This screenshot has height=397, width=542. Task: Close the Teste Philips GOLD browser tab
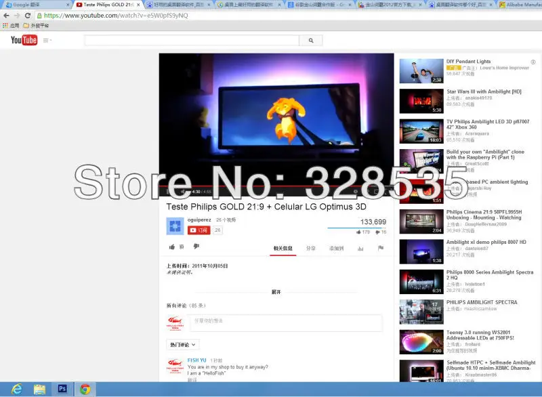(x=138, y=5)
